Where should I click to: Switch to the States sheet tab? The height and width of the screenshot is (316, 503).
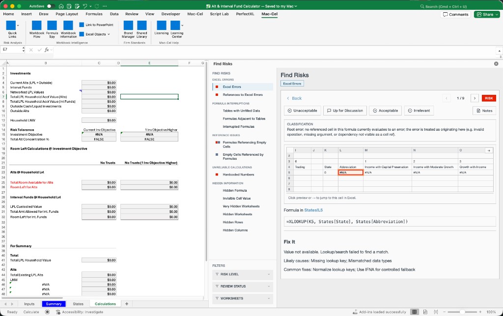click(78, 304)
